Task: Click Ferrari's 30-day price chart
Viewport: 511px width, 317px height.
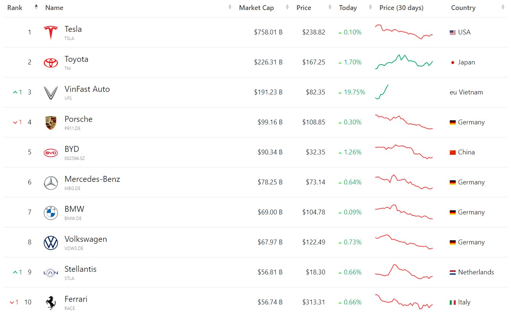Action: coord(404,302)
